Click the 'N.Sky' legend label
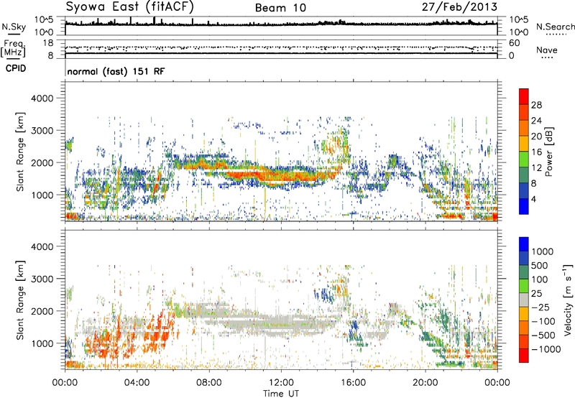The height and width of the screenshot is (398, 575). [x=14, y=27]
